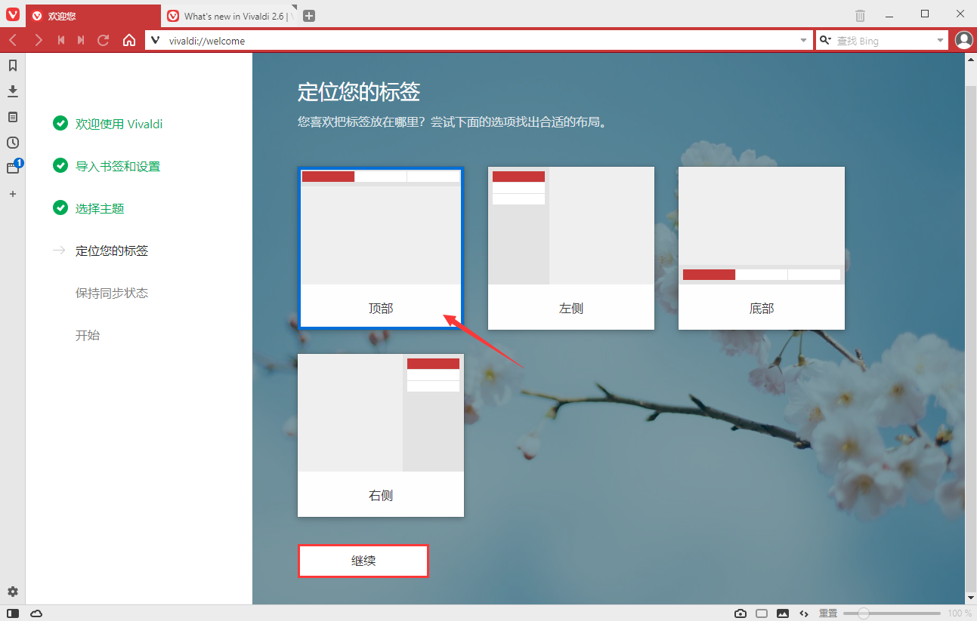The width and height of the screenshot is (977, 621).
Task: Toggle the side panel visibility at bottom left
Action: (x=12, y=613)
